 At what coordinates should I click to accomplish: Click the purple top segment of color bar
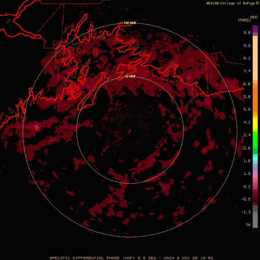pyautogui.click(x=255, y=29)
